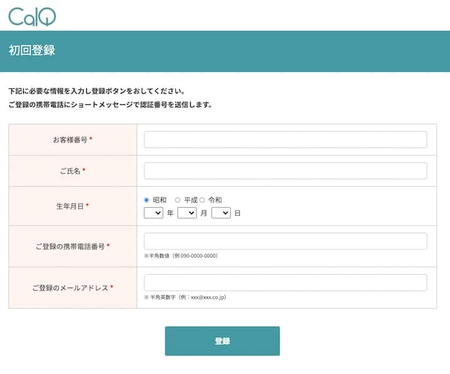Screen dimensions: 450x374
Task: Click the email address input field
Action: point(285,283)
